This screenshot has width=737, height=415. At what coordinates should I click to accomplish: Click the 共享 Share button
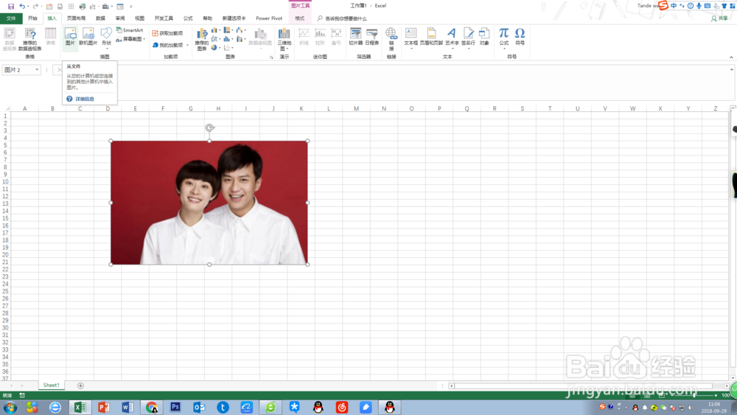pyautogui.click(x=719, y=18)
